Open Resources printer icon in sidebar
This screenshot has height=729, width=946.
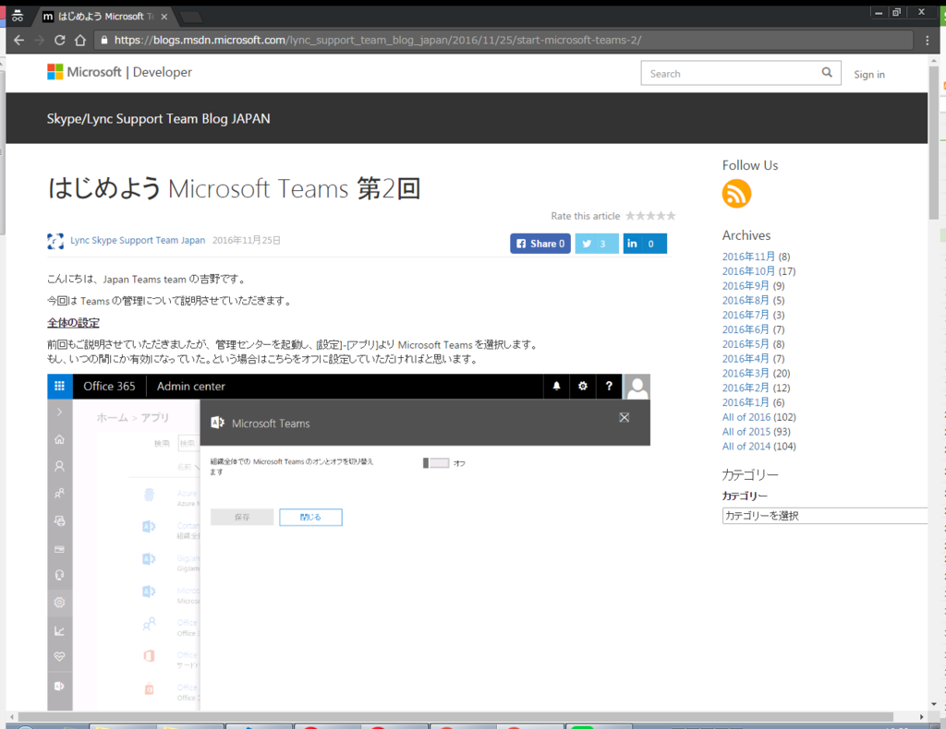pyautogui.click(x=60, y=520)
